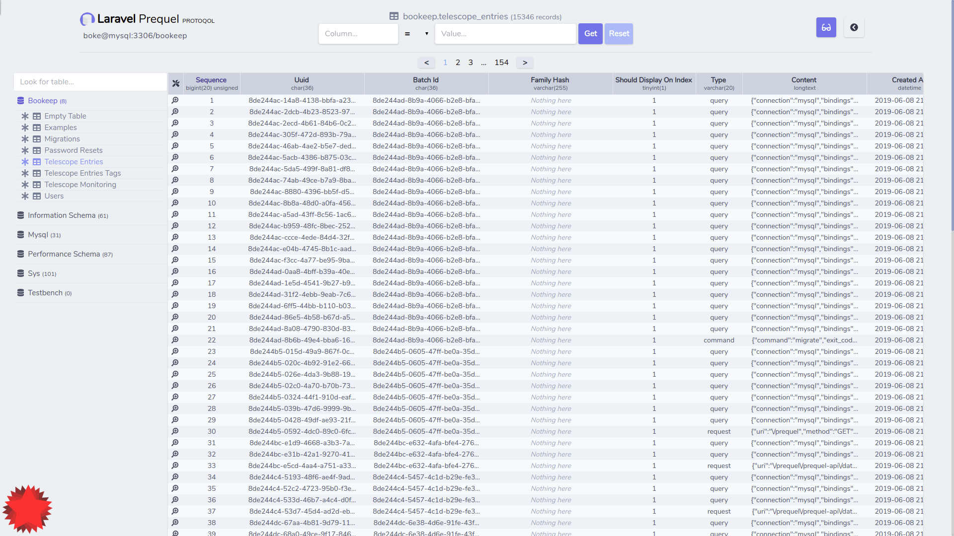This screenshot has height=536, width=954.
Task: Click table grid icon beside Telescope Entries Tags
Action: pyautogui.click(x=37, y=173)
